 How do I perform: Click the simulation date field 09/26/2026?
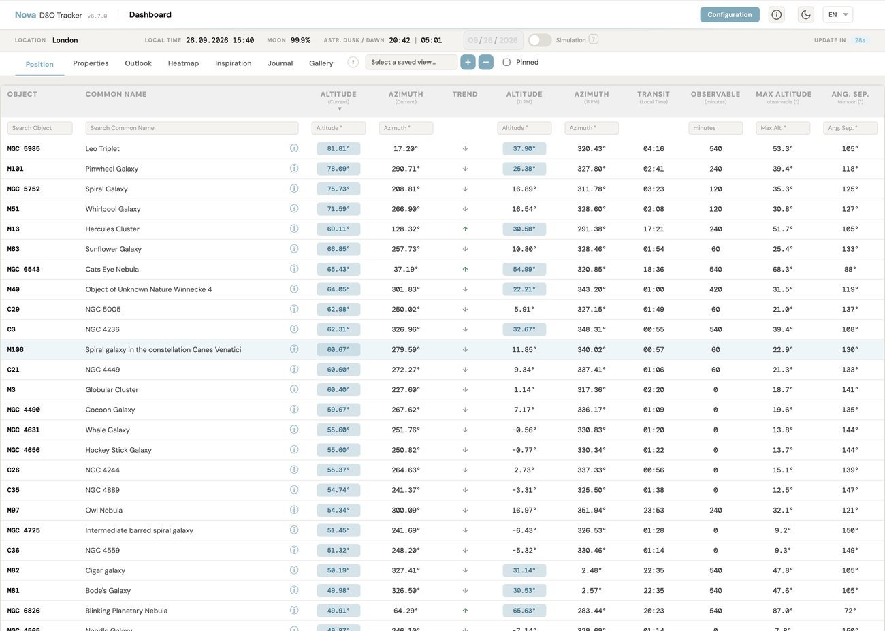[x=493, y=40]
